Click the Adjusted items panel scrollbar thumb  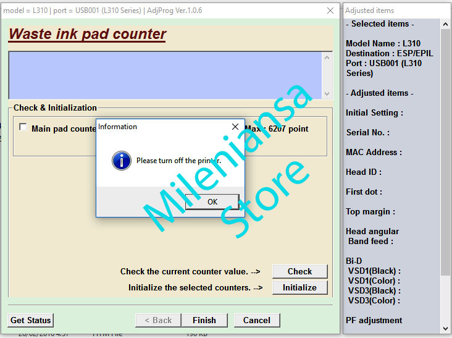tap(445, 152)
